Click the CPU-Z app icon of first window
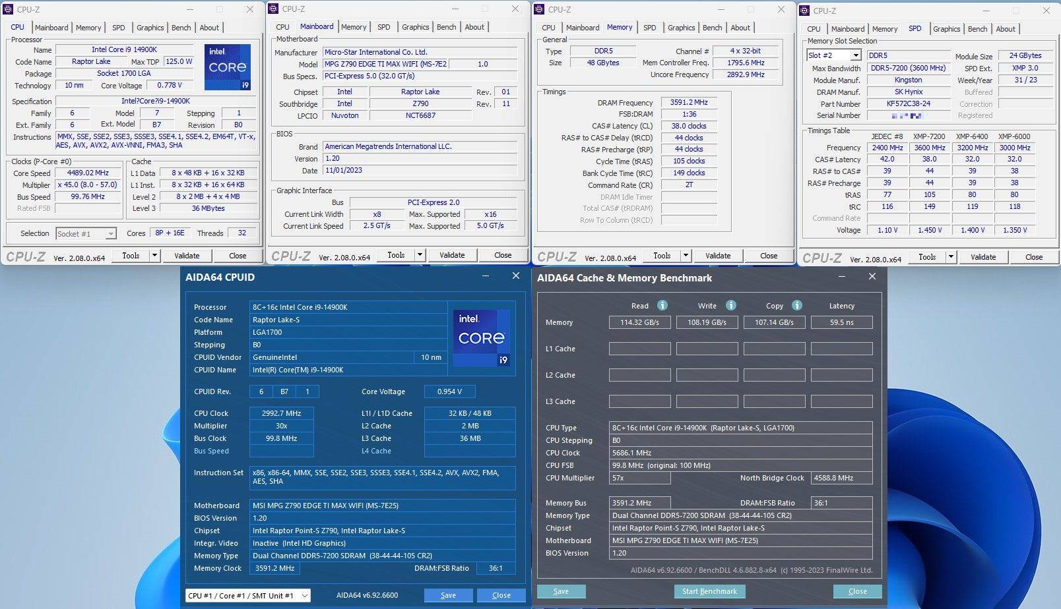Image resolution: width=1061 pixels, height=609 pixels. click(x=9, y=9)
